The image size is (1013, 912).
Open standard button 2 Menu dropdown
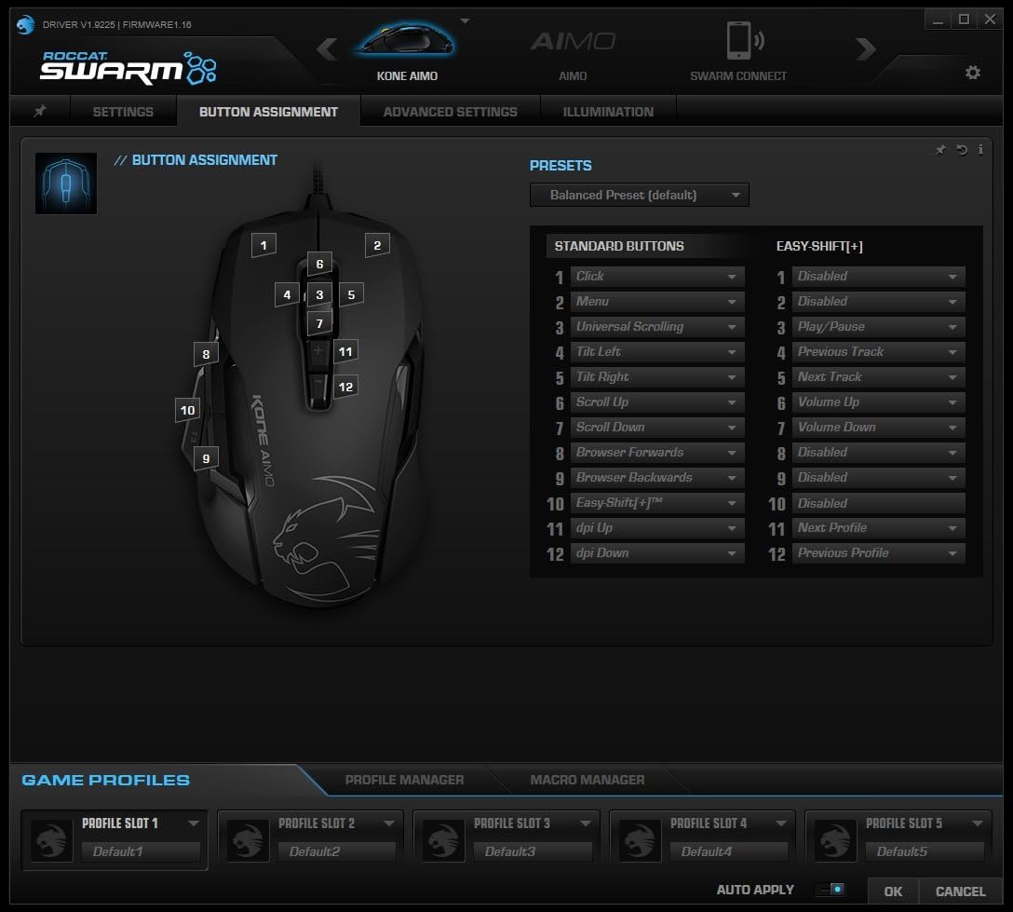(x=657, y=301)
